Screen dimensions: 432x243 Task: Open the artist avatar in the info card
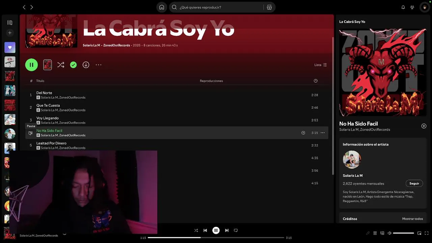tap(352, 159)
